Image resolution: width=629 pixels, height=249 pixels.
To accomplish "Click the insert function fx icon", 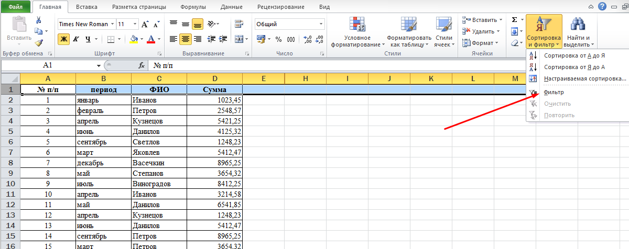I will [x=142, y=65].
